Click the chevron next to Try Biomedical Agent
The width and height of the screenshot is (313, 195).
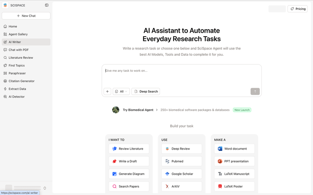[x=157, y=110]
